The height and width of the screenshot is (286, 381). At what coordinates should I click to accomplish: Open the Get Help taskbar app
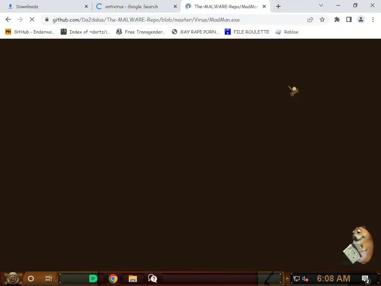tap(153, 279)
